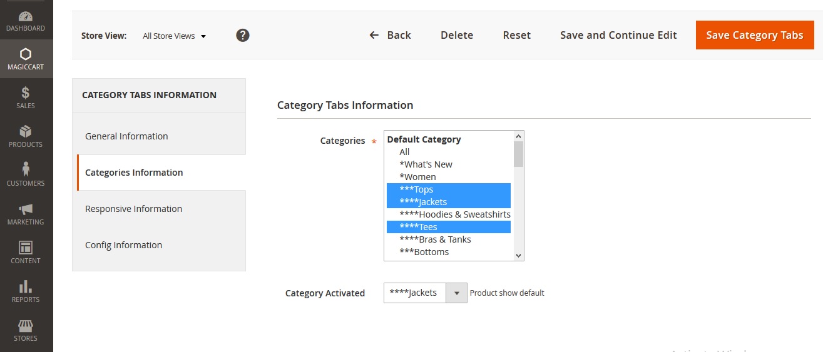Open the Reports bar chart icon

(x=26, y=287)
